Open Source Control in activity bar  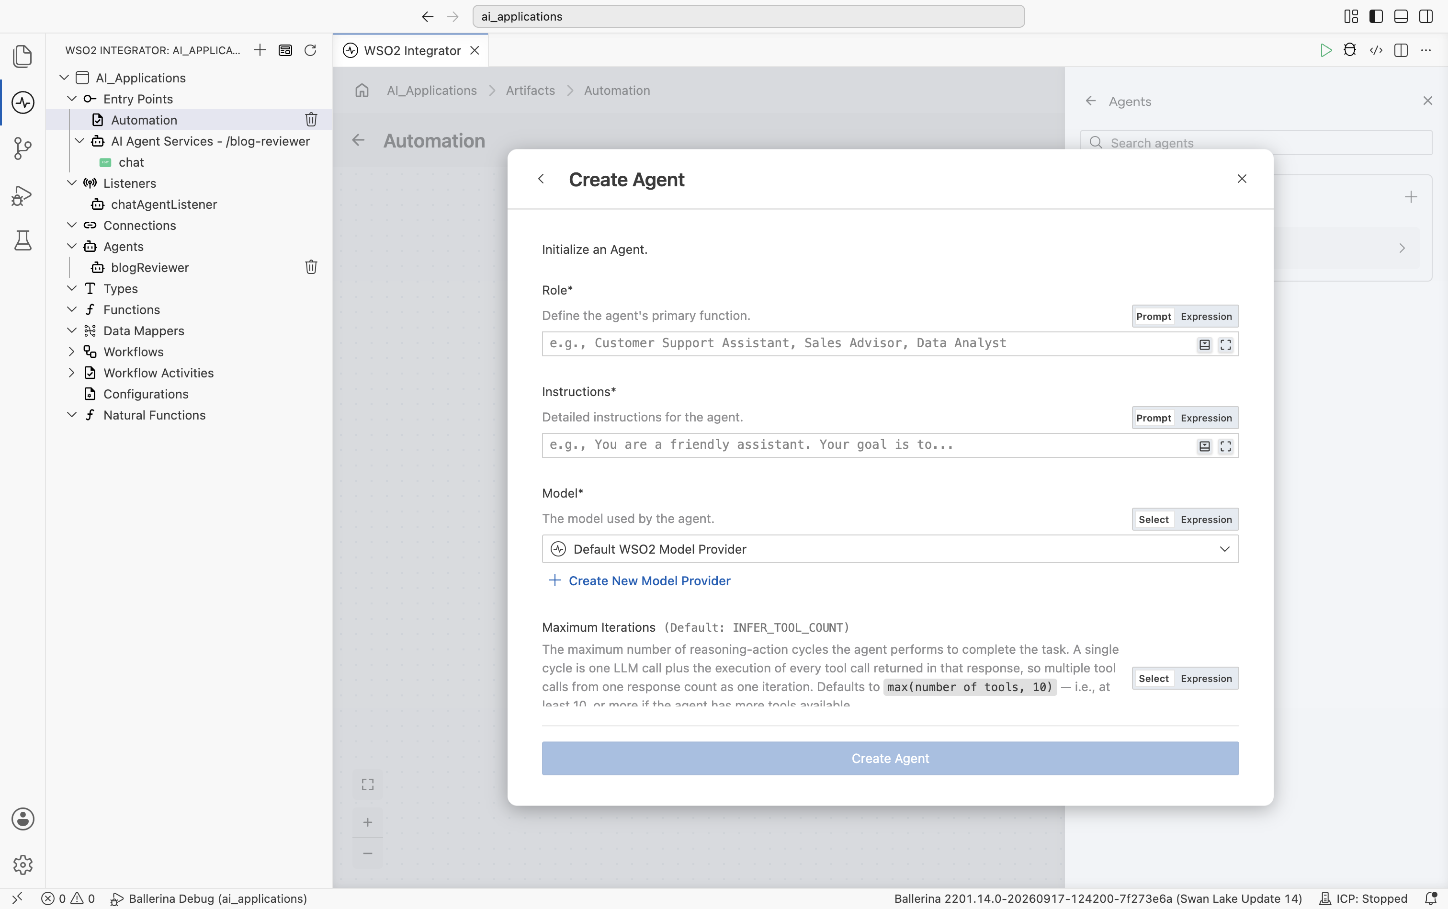click(23, 148)
